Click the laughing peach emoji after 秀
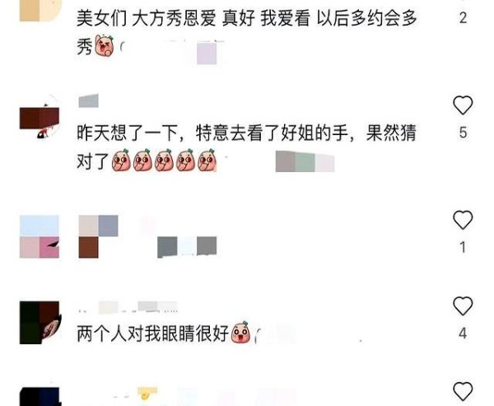Screen dimensions: 494x406 click(x=105, y=46)
